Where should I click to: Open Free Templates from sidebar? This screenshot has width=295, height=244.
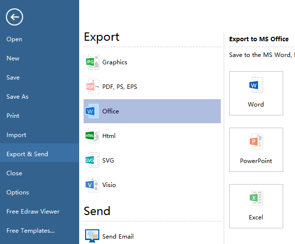[30, 231]
